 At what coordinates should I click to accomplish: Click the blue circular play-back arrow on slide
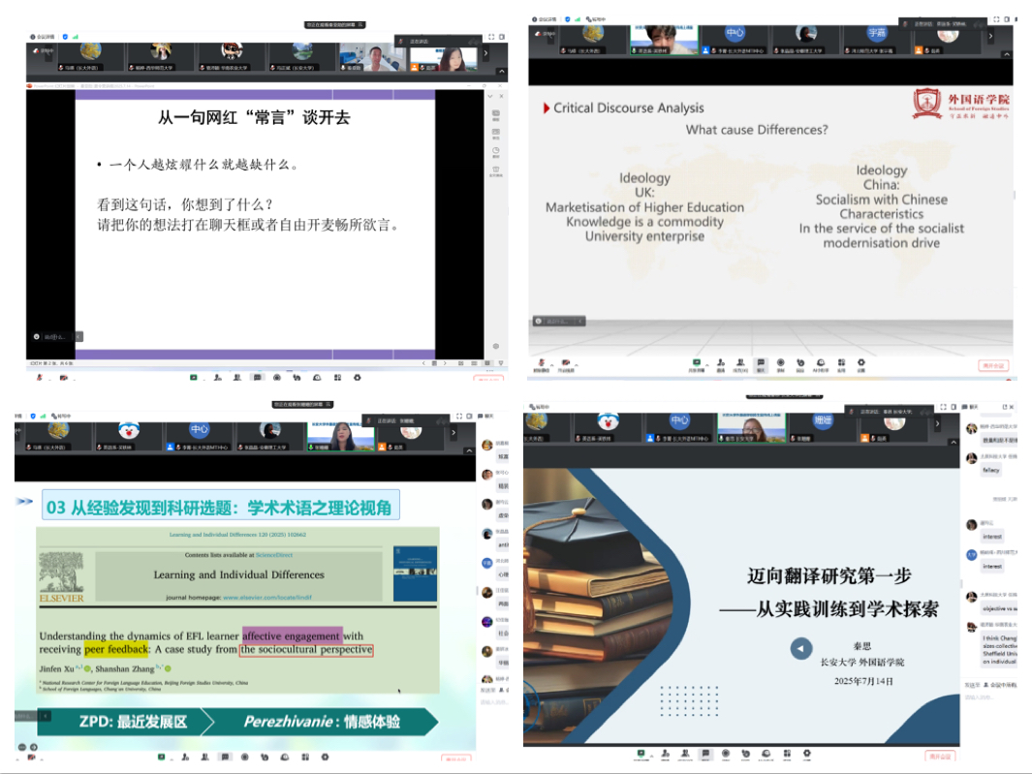[799, 648]
